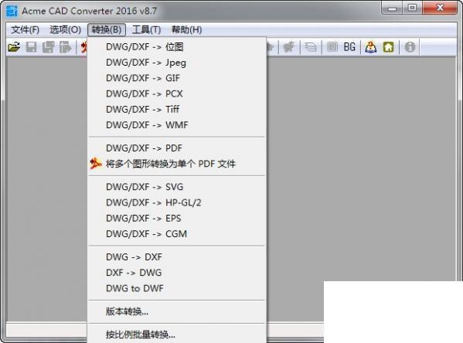Image resolution: width=463 pixels, height=343 pixels.
Task: Choose DWG to DWF
Action: 177,288
